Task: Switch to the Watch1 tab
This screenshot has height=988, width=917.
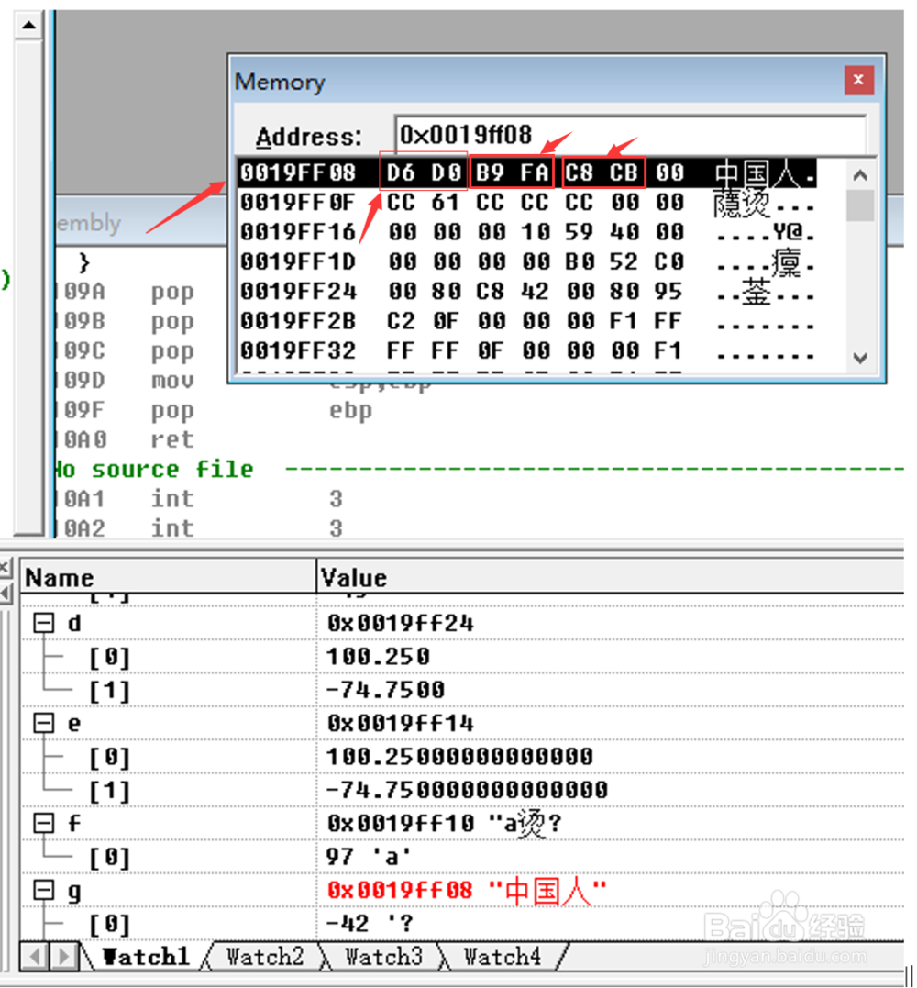Action: [x=146, y=957]
